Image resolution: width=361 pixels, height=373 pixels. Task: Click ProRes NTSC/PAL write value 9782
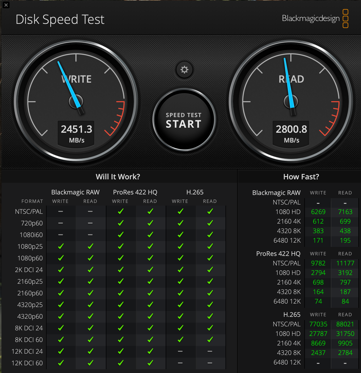tap(318, 263)
